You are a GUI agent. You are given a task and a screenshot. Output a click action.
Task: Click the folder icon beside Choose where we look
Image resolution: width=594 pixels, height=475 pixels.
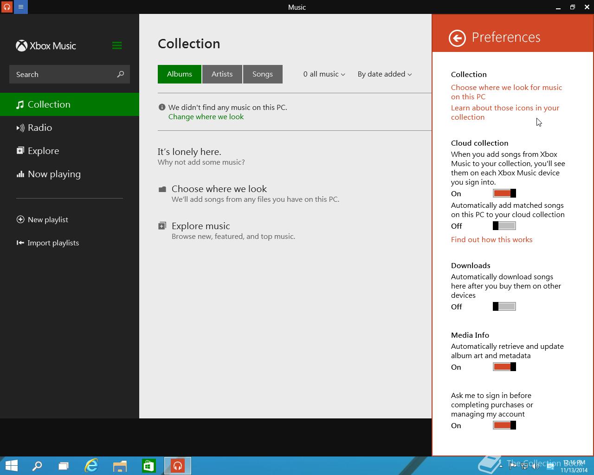tap(162, 189)
